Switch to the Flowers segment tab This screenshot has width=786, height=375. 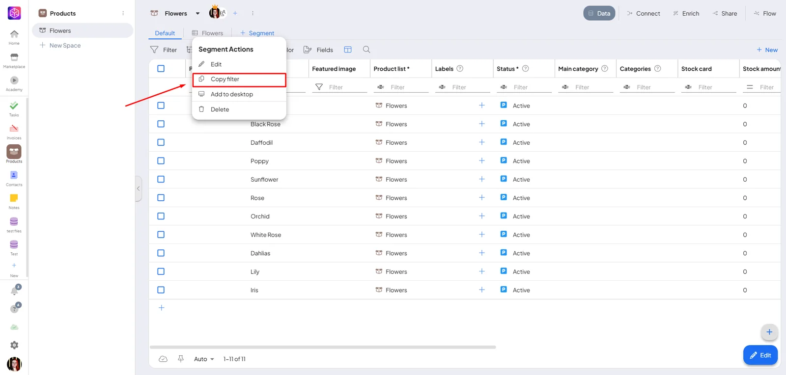click(207, 33)
